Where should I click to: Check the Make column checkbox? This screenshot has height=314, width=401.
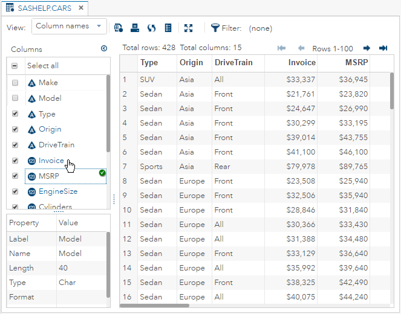(x=15, y=83)
